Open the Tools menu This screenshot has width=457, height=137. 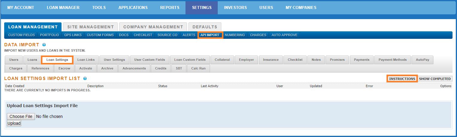[x=99, y=7]
